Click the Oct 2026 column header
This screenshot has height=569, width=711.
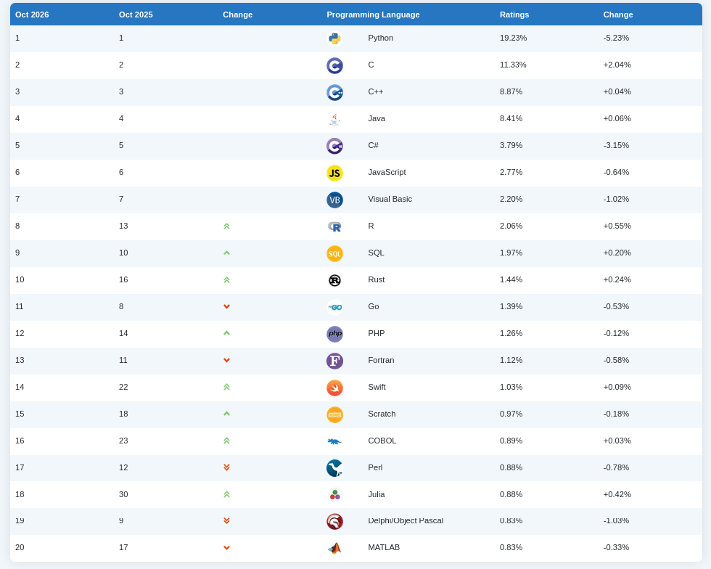[32, 15]
